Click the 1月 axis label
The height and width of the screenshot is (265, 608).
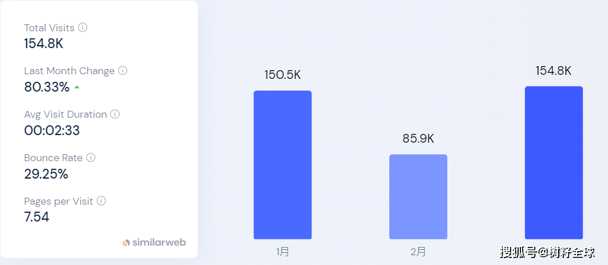click(283, 252)
